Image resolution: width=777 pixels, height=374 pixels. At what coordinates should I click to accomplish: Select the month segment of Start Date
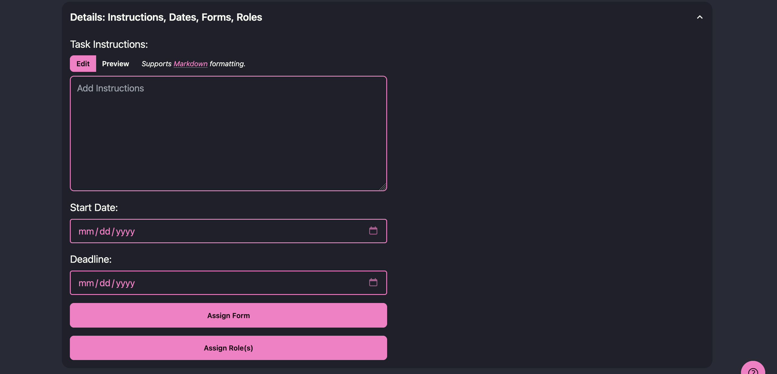[x=86, y=231]
